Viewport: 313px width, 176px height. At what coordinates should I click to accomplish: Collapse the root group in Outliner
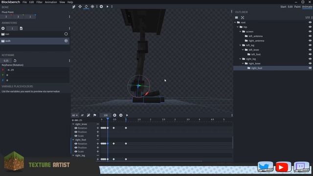click(235, 22)
